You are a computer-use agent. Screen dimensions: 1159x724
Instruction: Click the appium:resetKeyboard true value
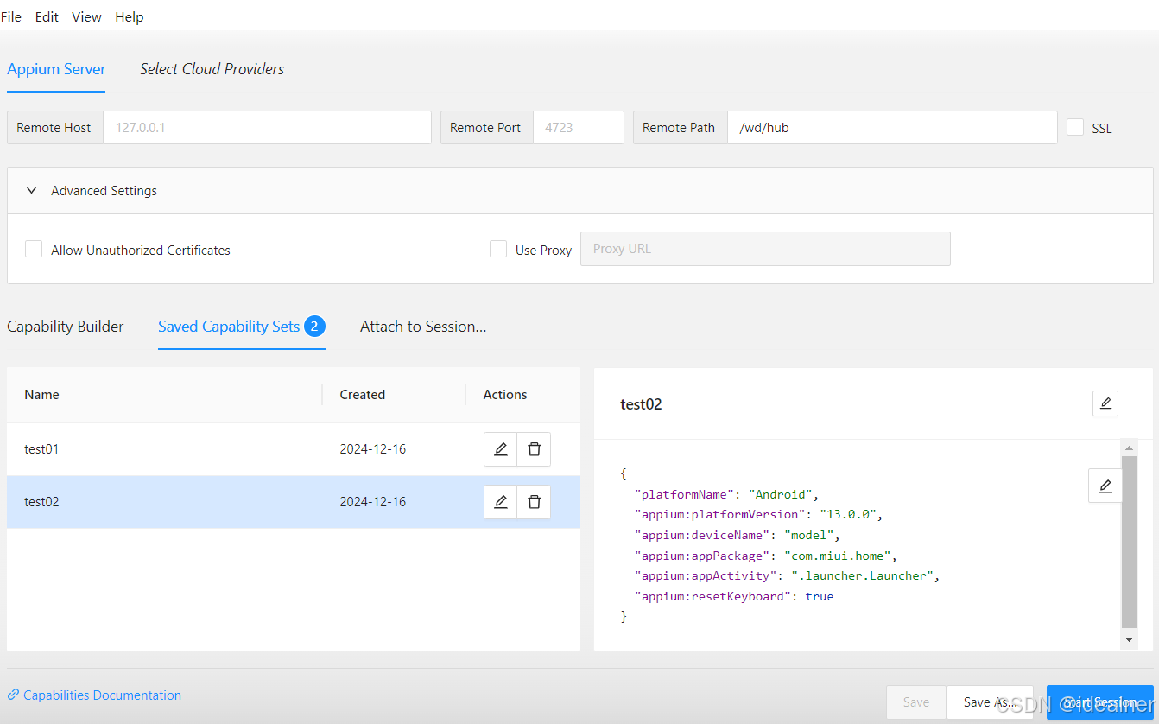(x=820, y=597)
